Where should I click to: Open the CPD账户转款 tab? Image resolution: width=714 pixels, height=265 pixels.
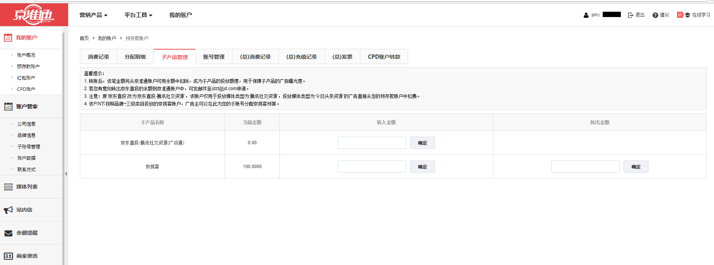click(384, 57)
